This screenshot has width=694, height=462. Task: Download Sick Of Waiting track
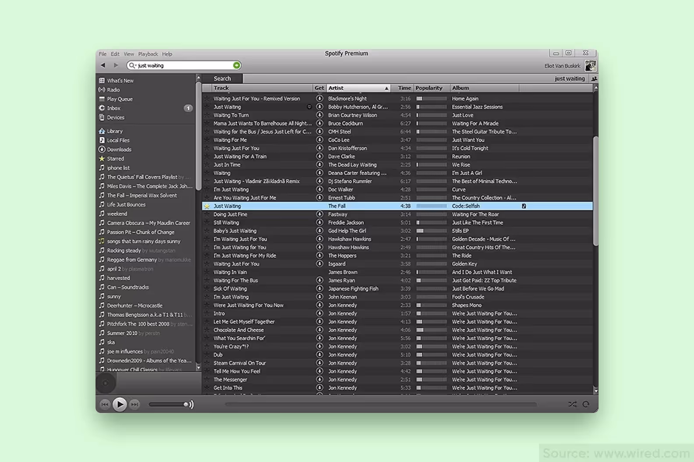(x=319, y=288)
